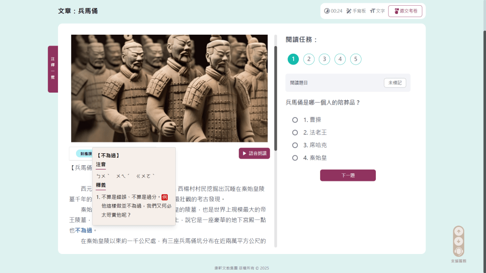Switch to reading task question 5
This screenshot has width=486, height=273.
[x=356, y=59]
